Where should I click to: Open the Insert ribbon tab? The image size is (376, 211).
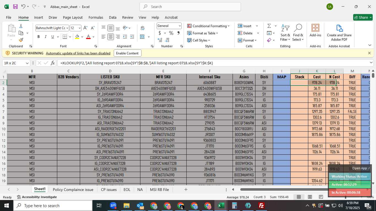click(x=39, y=17)
